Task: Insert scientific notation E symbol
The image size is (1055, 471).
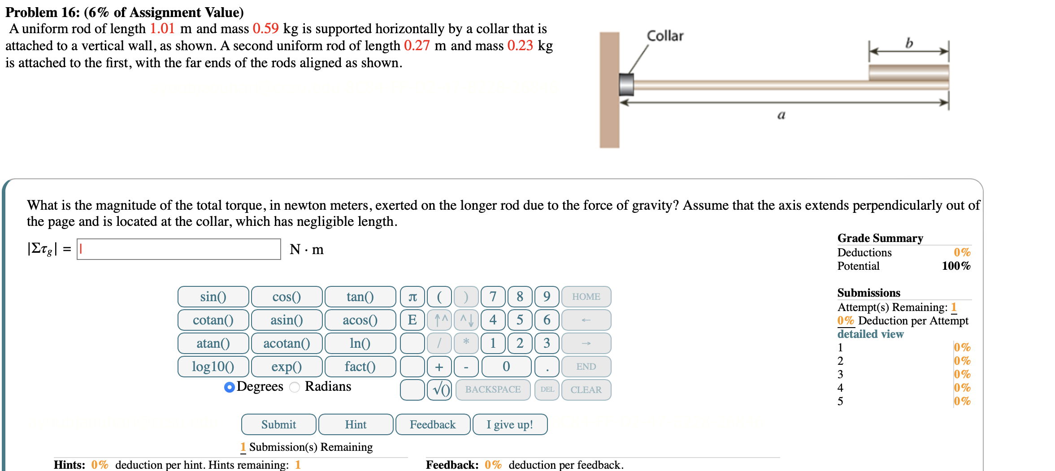Action: click(412, 320)
